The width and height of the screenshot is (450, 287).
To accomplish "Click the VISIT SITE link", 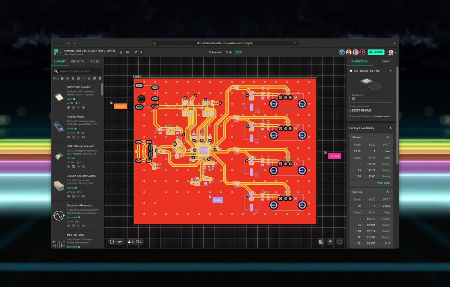I will click(383, 183).
